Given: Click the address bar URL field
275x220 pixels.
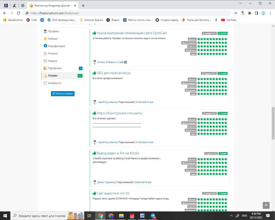Looking at the screenshot, I should tap(127, 13).
